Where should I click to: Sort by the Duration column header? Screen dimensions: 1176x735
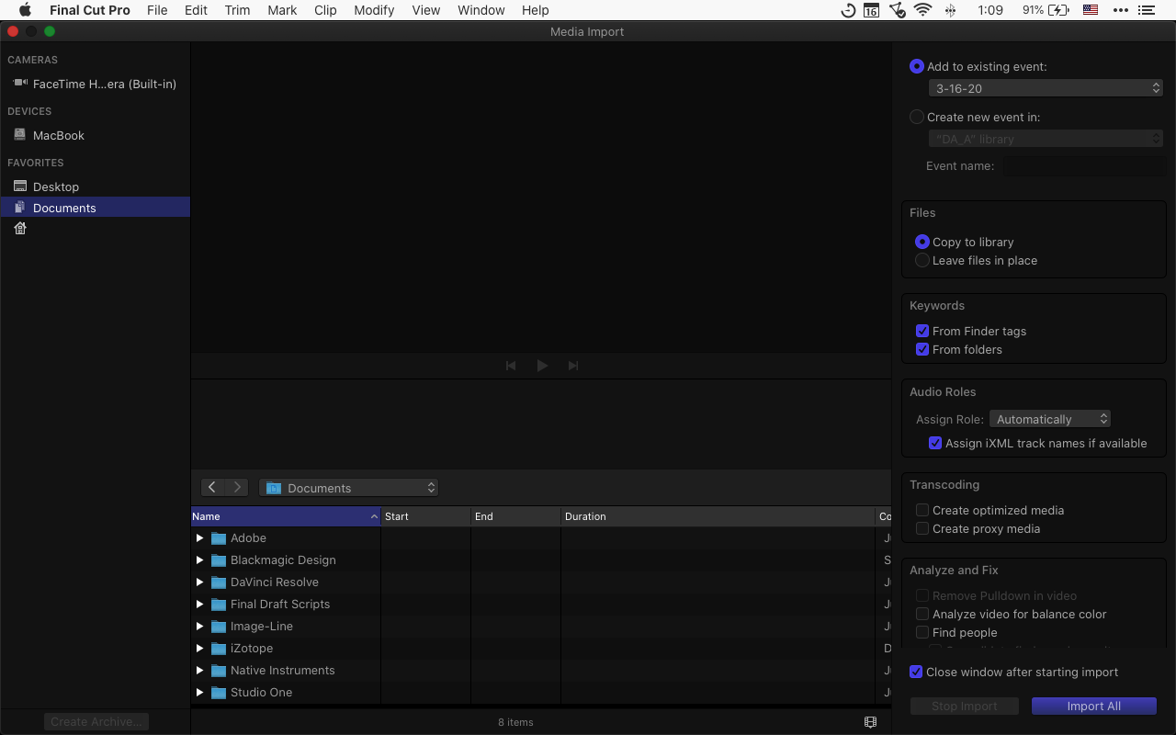coord(719,516)
